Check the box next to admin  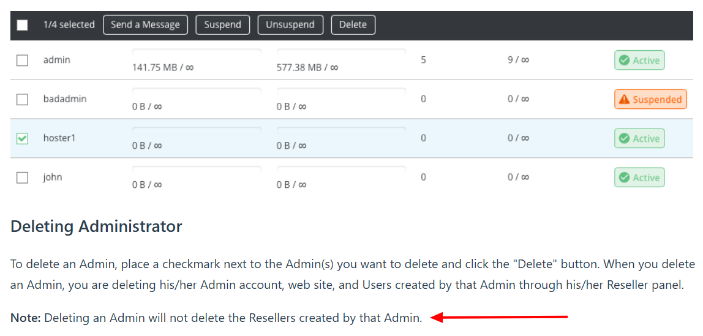tap(23, 61)
